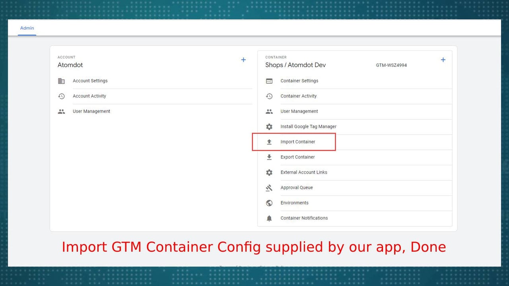This screenshot has width=509, height=286.
Task: Create new account with plus button
Action: coord(243,60)
